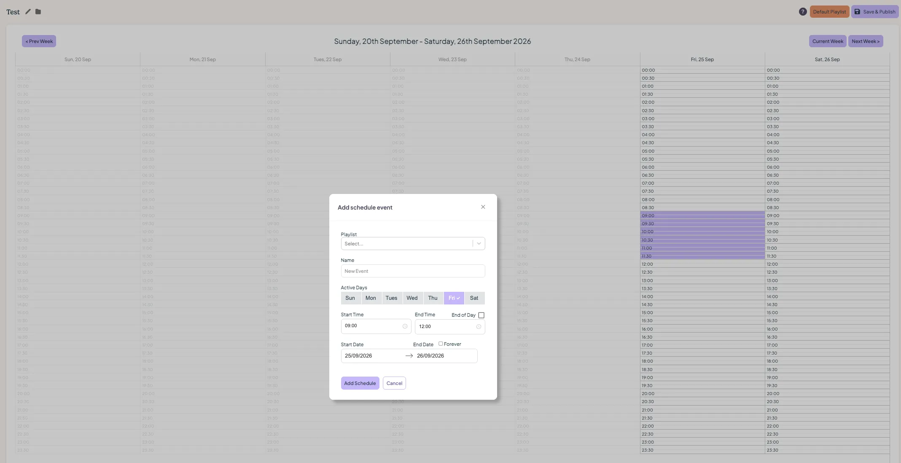The height and width of the screenshot is (463, 901).
Task: Toggle Thu in Active Days
Action: (433, 298)
